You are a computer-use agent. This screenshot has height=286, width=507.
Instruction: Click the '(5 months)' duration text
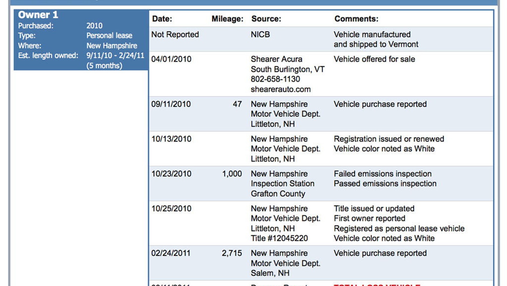pos(104,66)
